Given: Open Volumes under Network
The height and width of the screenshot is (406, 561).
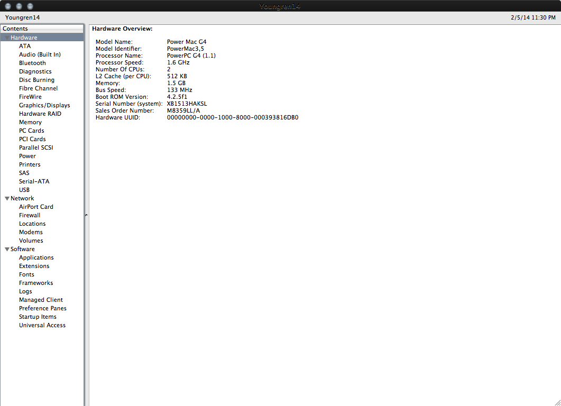Looking at the screenshot, I should coord(31,241).
